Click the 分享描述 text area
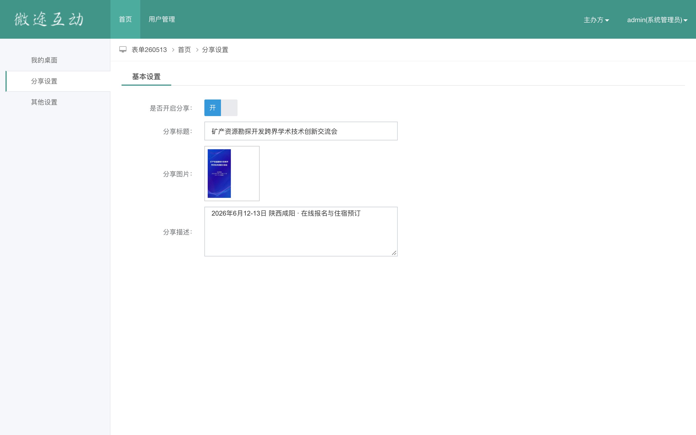The image size is (696, 435). [301, 232]
